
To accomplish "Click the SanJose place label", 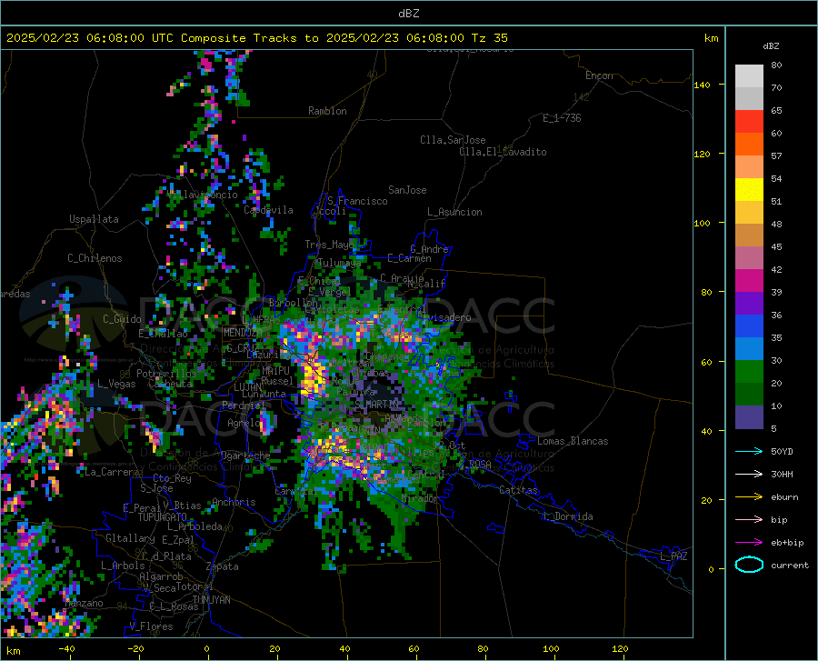I will tap(407, 190).
